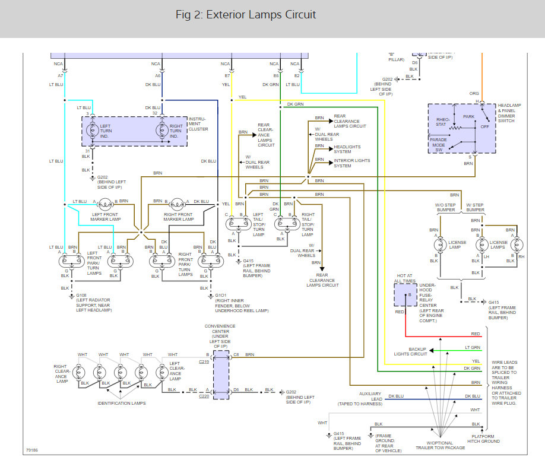Click the diagram number '79186'
The width and height of the screenshot is (545, 473).
[x=32, y=450]
